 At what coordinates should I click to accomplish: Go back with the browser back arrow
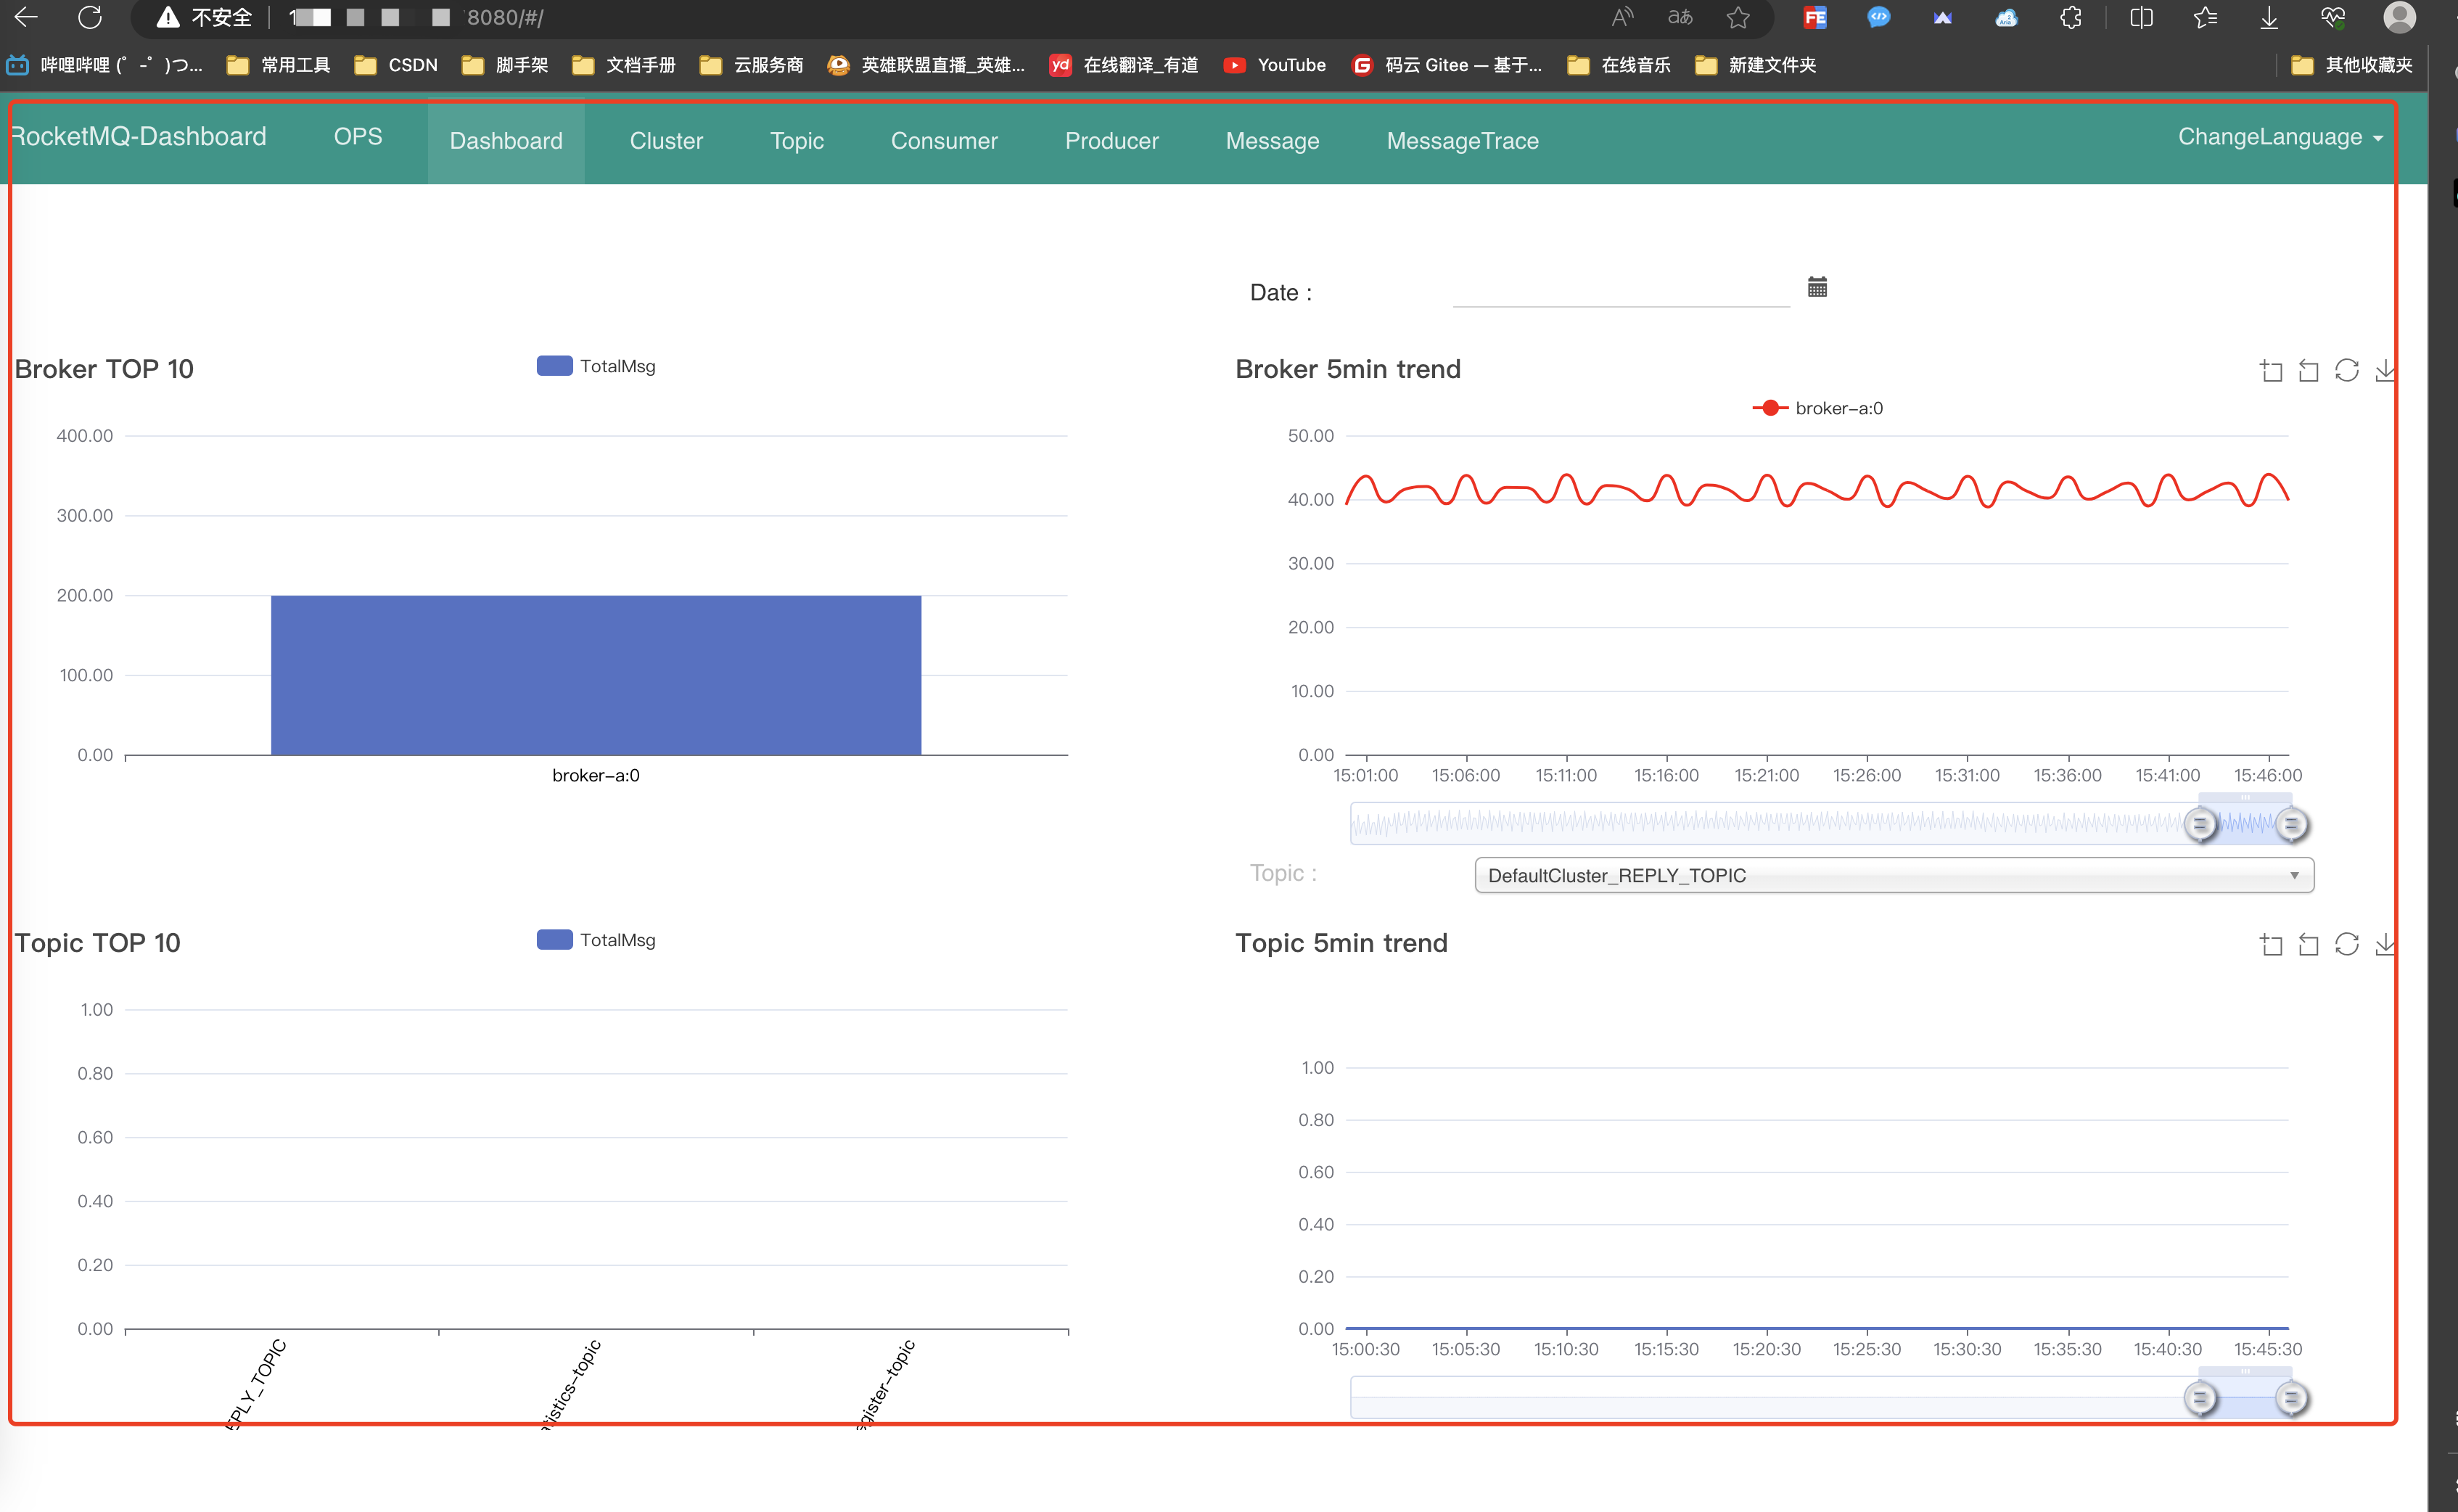click(26, 17)
